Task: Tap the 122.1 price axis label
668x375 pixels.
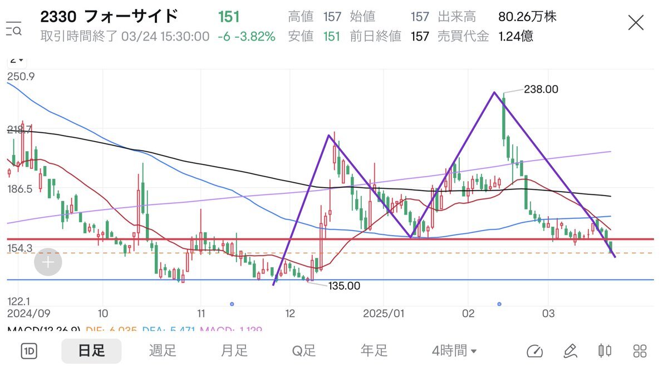Action: click(20, 301)
